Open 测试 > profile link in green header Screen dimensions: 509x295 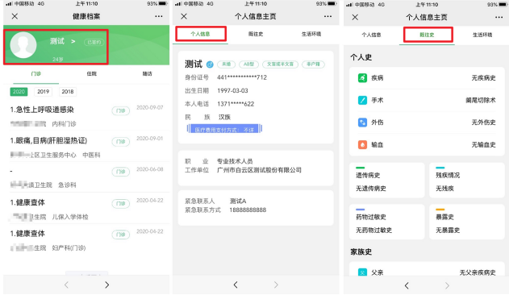[63, 41]
